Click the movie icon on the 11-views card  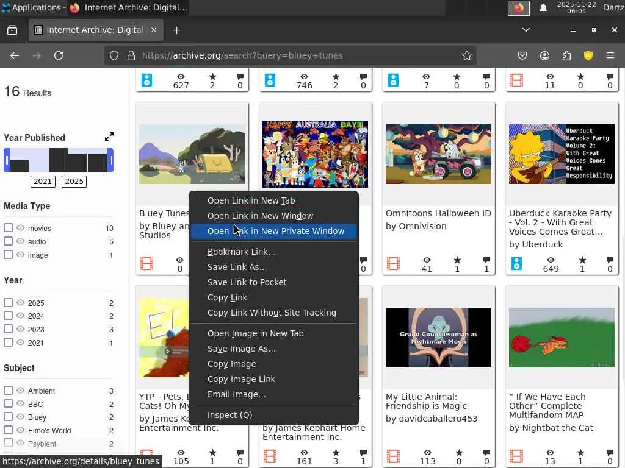[516, 80]
